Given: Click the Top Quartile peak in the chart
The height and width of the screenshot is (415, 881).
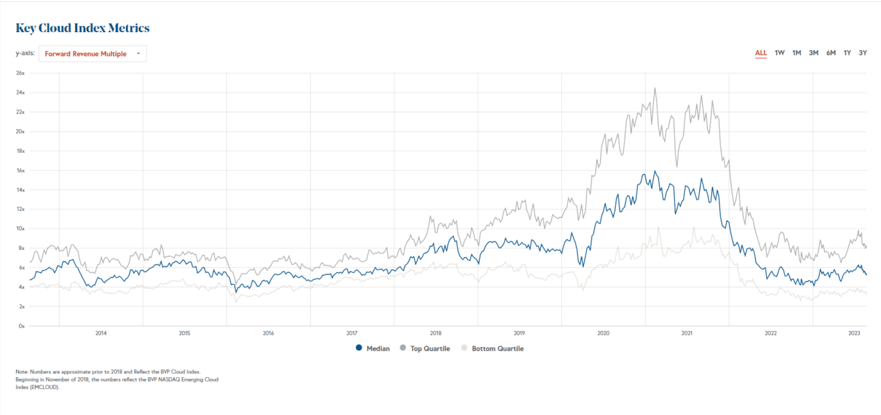Looking at the screenshot, I should (x=655, y=87).
